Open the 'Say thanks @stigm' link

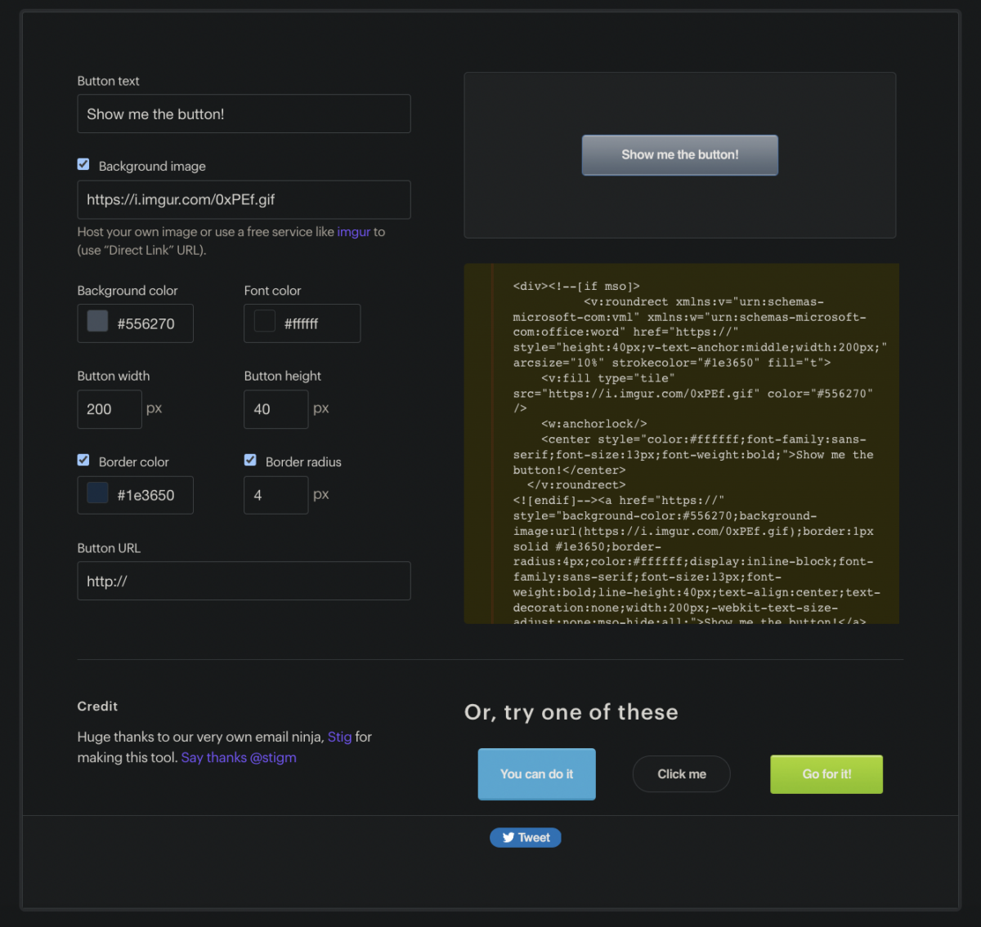click(x=238, y=757)
